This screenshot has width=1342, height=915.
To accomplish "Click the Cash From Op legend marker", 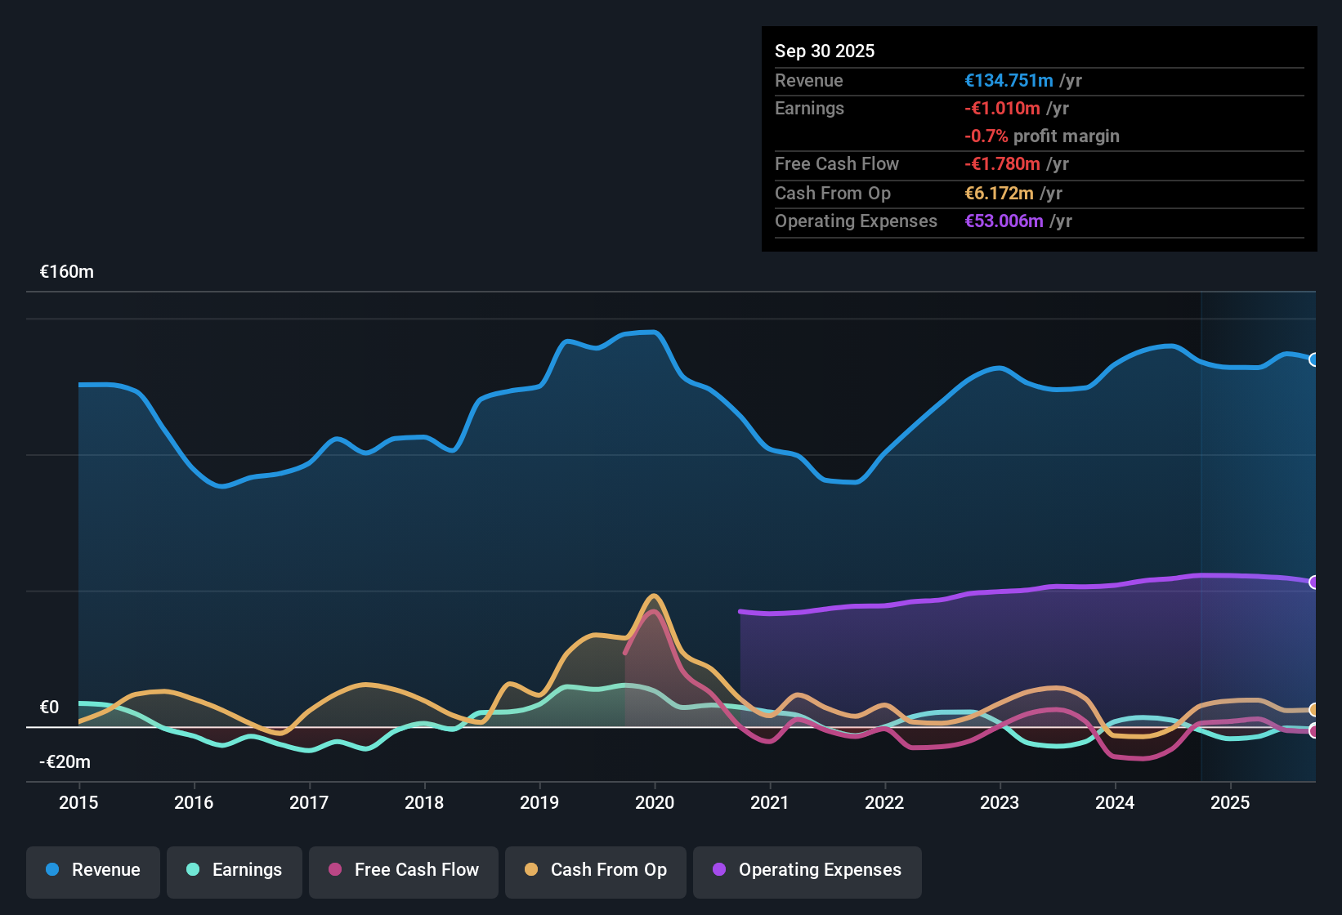I will tap(532, 870).
